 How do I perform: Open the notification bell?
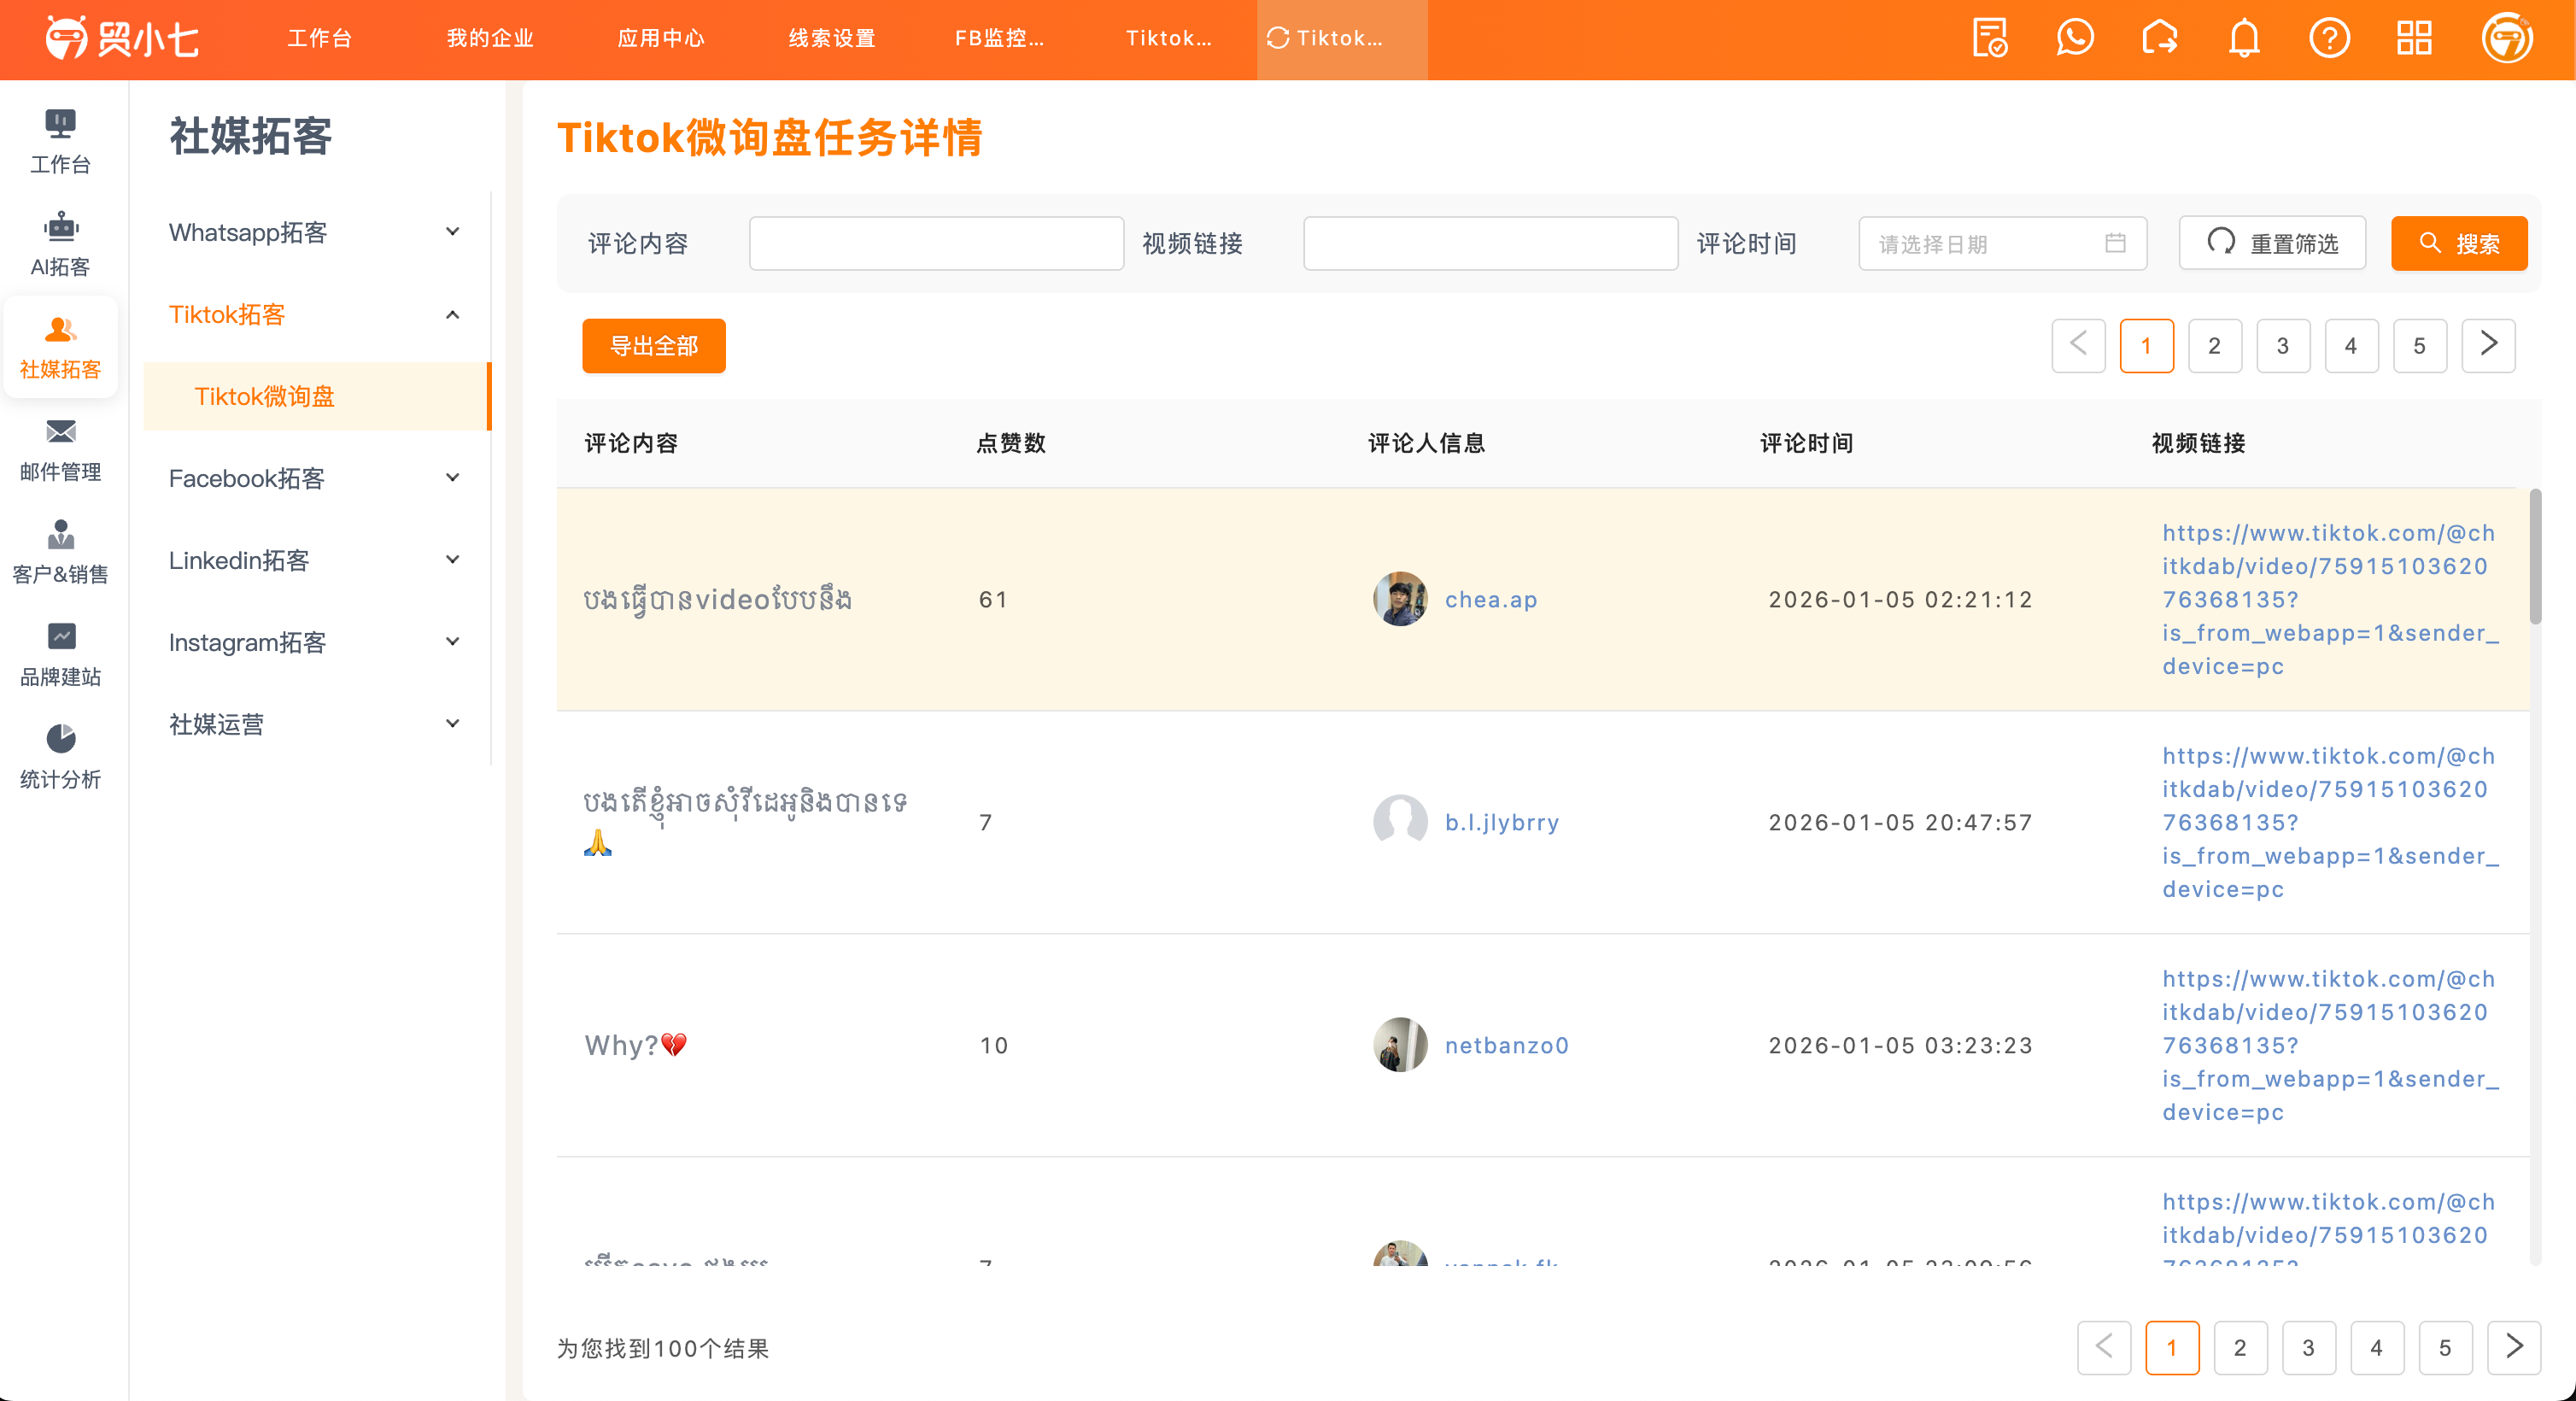point(2244,39)
